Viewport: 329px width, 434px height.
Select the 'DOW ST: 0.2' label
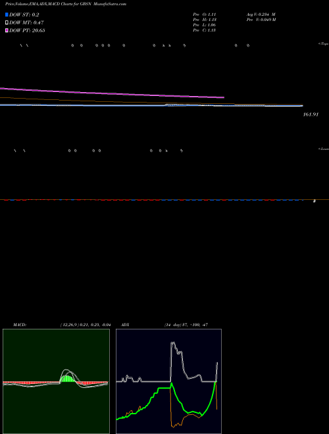click(24, 14)
